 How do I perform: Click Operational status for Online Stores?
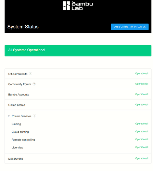(142, 105)
